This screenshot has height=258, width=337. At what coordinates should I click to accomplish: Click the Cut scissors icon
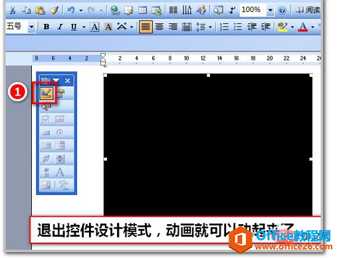(x=13, y=10)
